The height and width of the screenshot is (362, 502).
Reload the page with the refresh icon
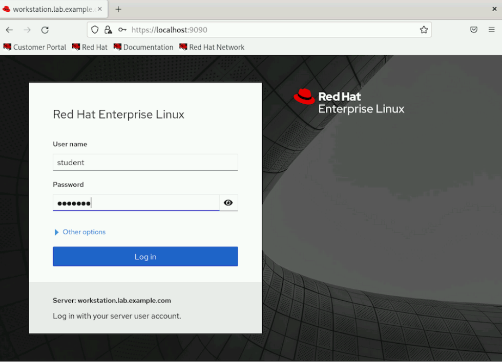tap(45, 30)
